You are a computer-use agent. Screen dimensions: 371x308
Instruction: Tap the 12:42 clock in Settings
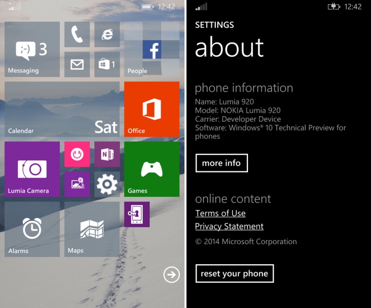[353, 6]
